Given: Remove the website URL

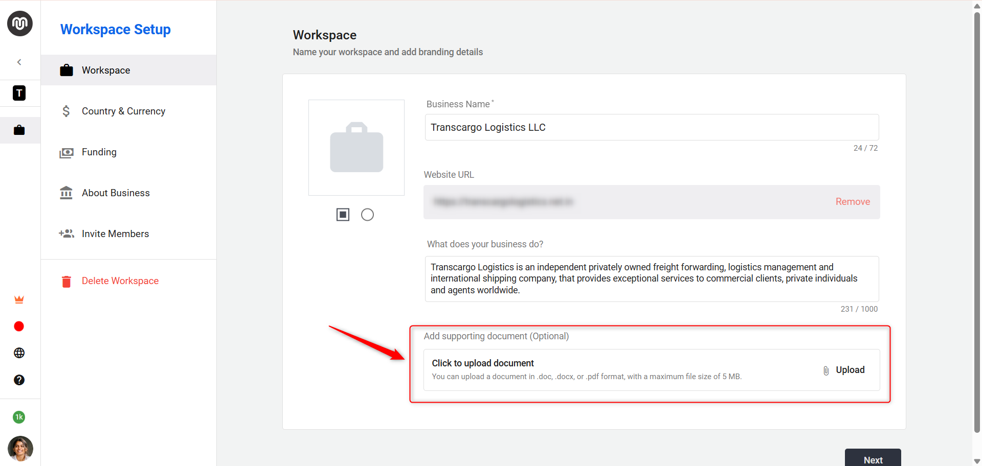Looking at the screenshot, I should (x=853, y=202).
